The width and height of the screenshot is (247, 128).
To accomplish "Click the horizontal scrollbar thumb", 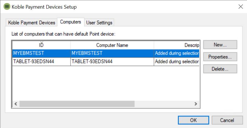I will click(x=77, y=104).
